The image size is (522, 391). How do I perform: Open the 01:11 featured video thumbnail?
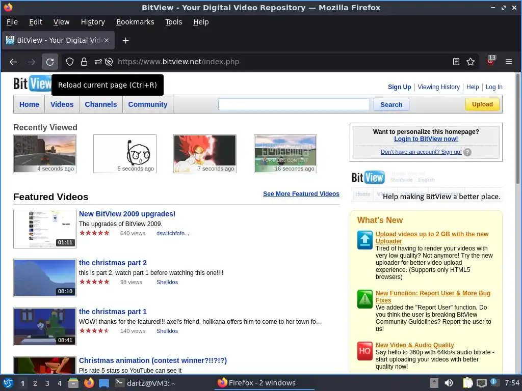[x=45, y=229]
